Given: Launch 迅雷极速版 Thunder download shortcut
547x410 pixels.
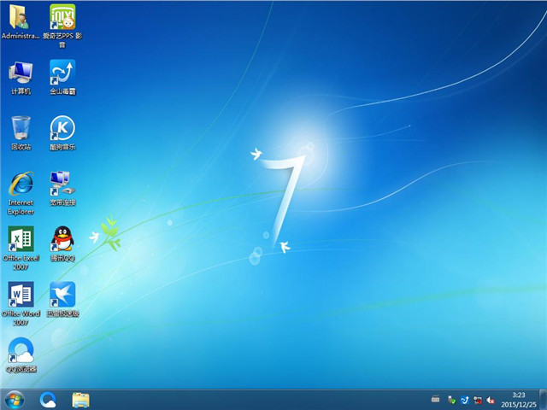Looking at the screenshot, I should (62, 300).
